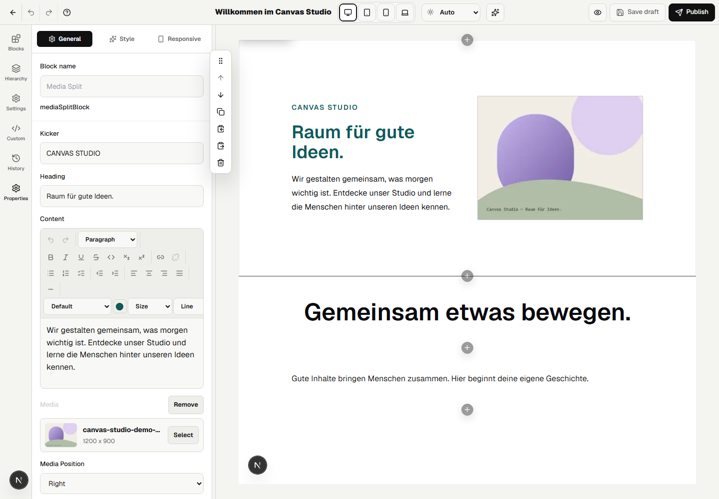Switch to the Style tab
Viewport: 719px width, 499px height.
coord(122,39)
